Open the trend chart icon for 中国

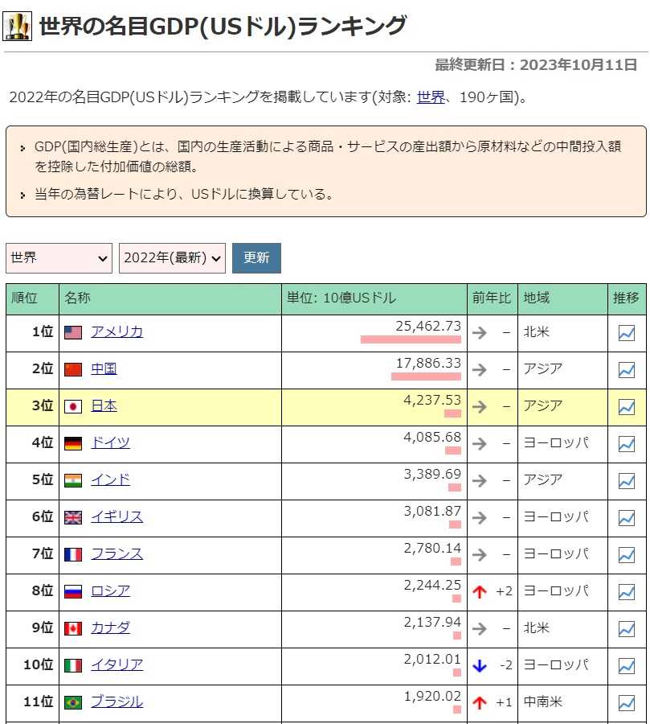(x=626, y=370)
